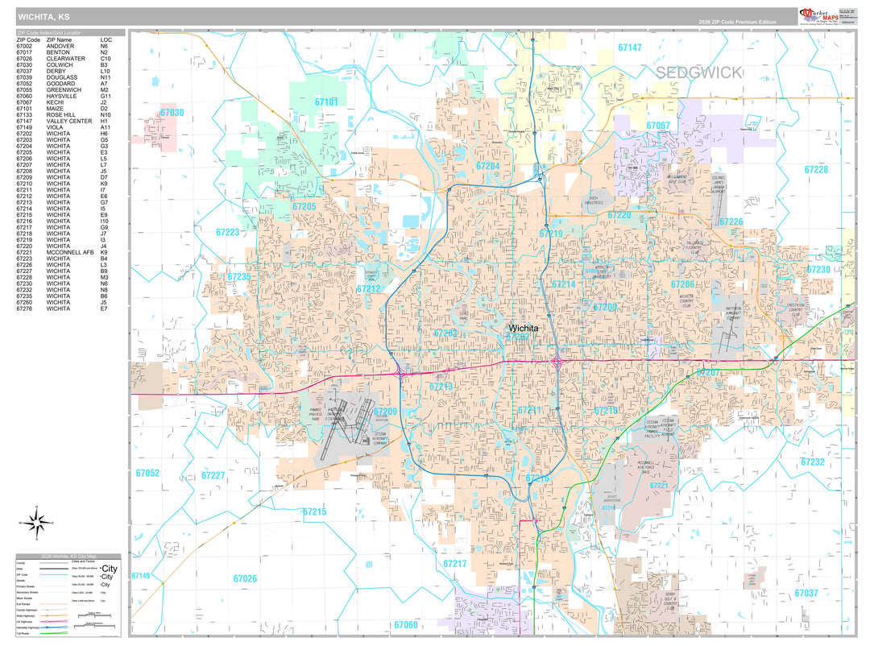This screenshot has width=870, height=646.
Task: Select the 67039 DOUGLASS index row
Action: coord(64,77)
